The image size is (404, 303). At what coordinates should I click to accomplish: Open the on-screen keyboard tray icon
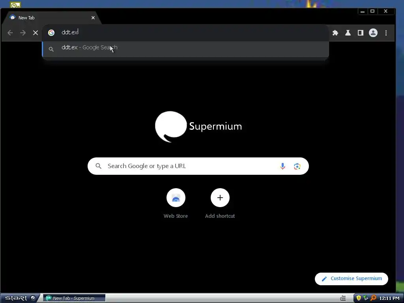343,298
